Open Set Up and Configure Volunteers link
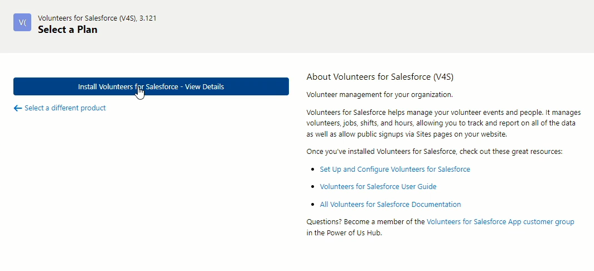The image size is (594, 271). click(x=395, y=169)
